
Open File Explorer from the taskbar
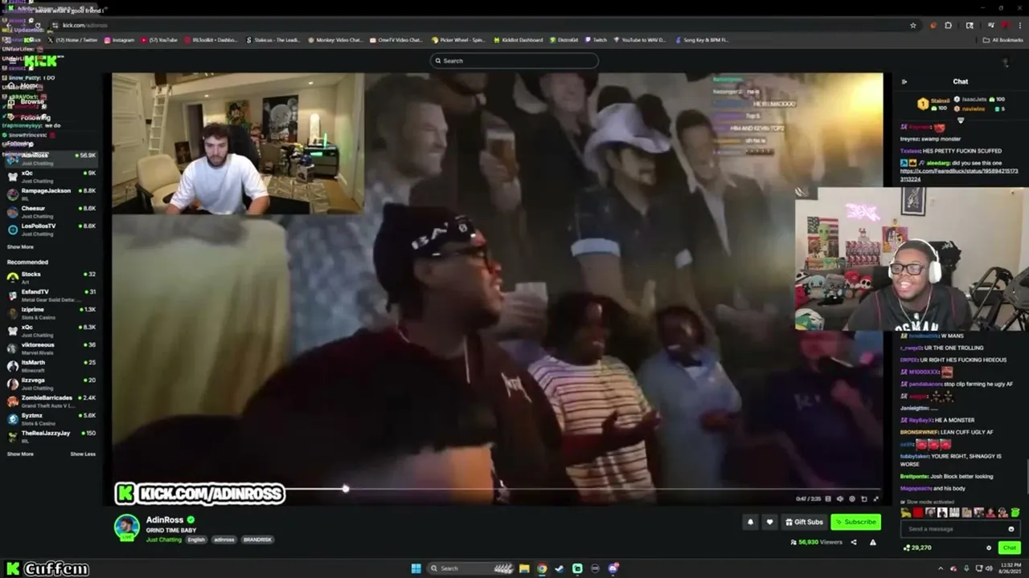click(524, 568)
